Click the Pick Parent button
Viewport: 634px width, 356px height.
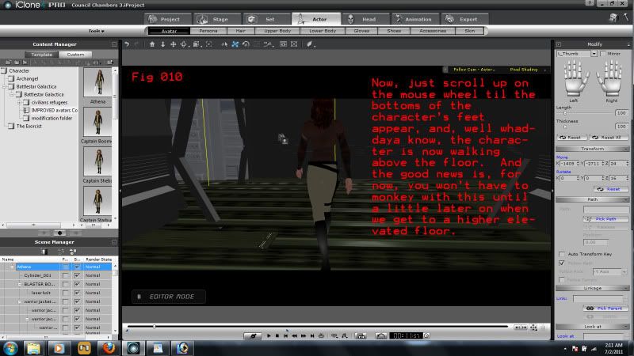605,309
